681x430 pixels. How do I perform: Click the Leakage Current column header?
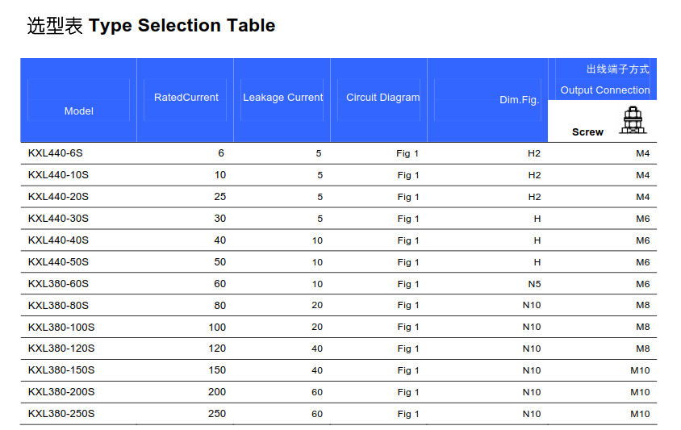(x=282, y=98)
